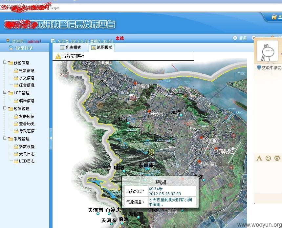Click the 天柱寺 station marker
282x228 pixels.
coord(138,217)
